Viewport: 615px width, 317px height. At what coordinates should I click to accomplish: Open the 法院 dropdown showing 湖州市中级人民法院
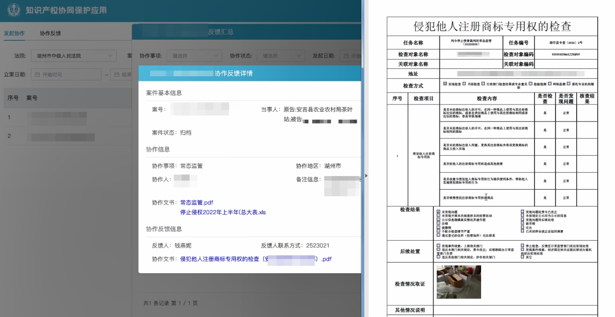coord(72,56)
